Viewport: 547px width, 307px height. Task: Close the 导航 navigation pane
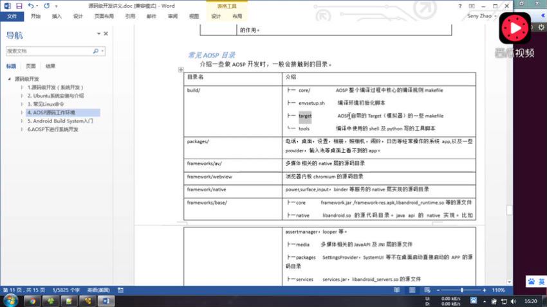[106, 34]
